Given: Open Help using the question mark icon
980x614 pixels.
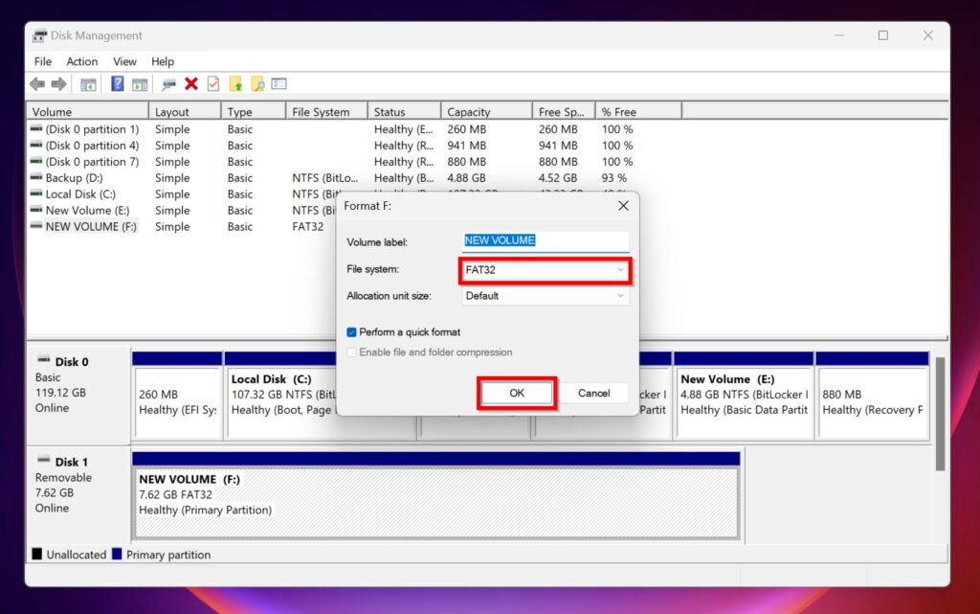Looking at the screenshot, I should click(x=117, y=83).
